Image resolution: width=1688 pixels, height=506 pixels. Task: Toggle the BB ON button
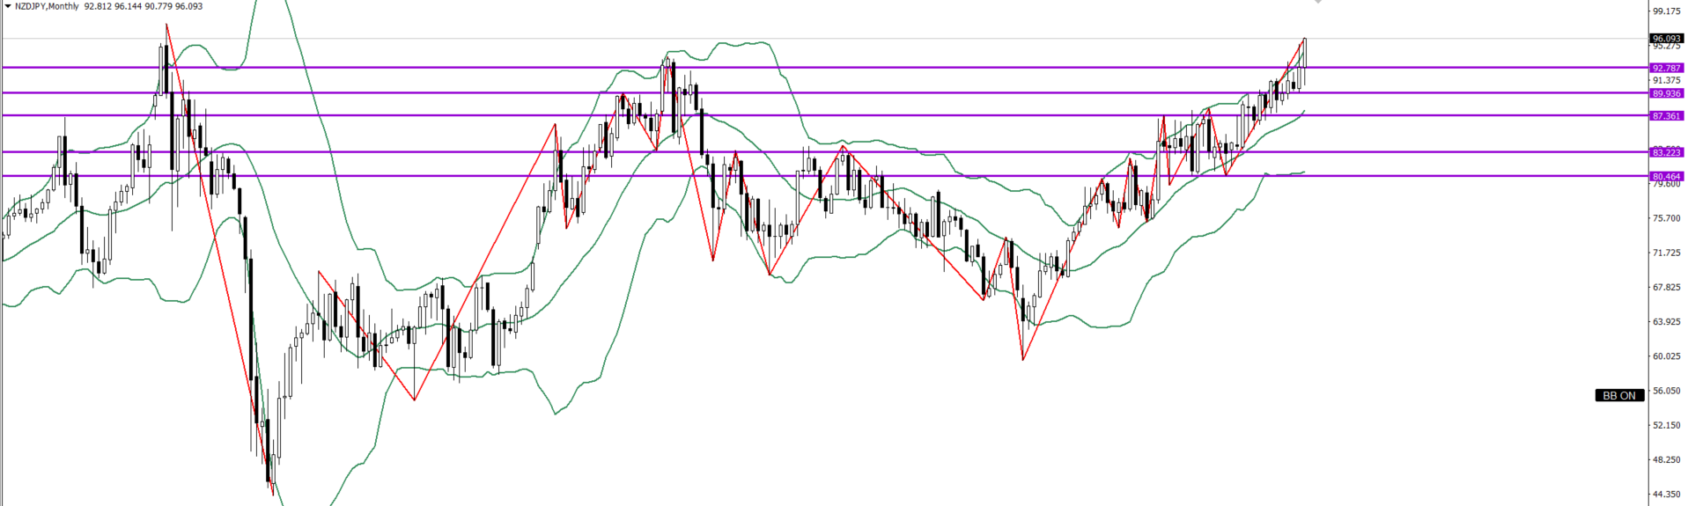1618,396
